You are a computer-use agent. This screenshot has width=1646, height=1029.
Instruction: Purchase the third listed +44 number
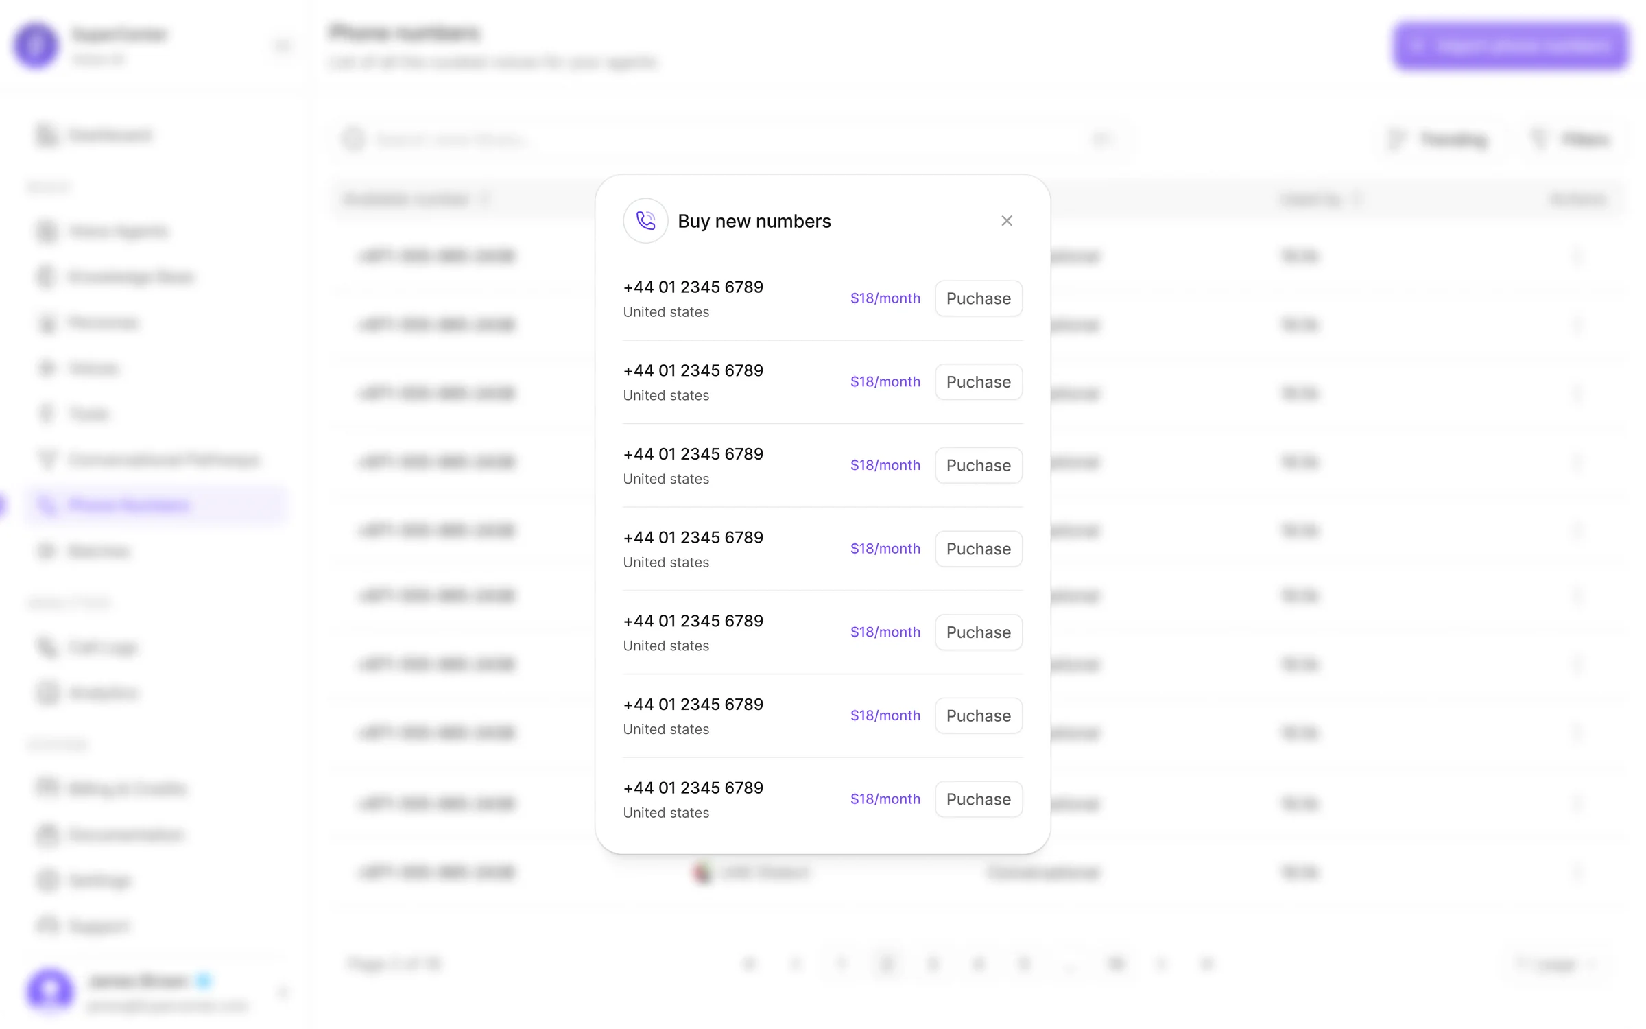pos(978,465)
